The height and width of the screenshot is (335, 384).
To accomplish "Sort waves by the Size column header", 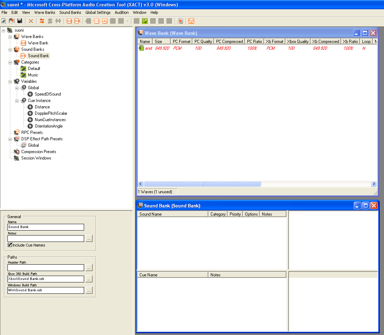I will (x=161, y=42).
